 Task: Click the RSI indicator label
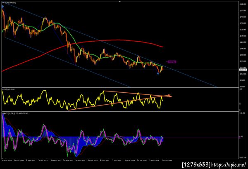pos(8,89)
